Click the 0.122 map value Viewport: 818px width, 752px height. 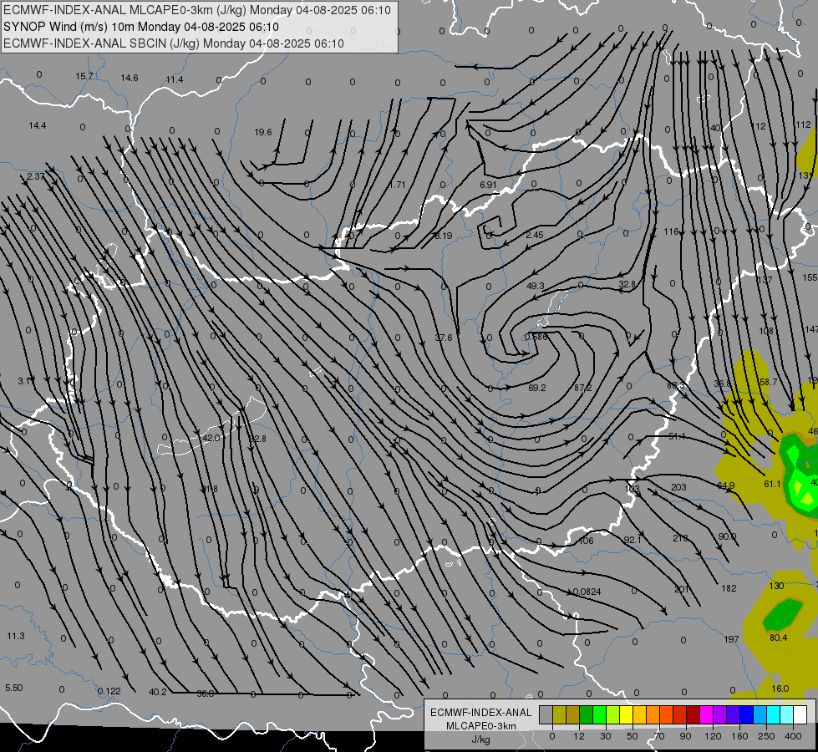[109, 691]
